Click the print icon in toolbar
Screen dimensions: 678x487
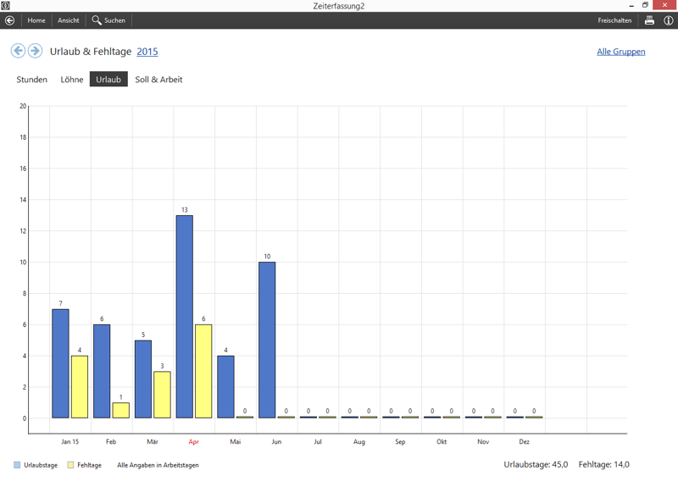pyautogui.click(x=649, y=20)
